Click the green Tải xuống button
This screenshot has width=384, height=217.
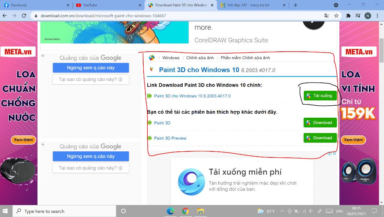(320, 96)
